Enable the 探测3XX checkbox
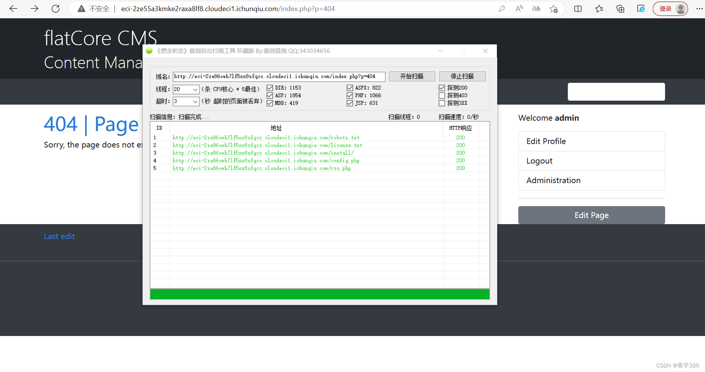Image resolution: width=705 pixels, height=372 pixels. 442,103
